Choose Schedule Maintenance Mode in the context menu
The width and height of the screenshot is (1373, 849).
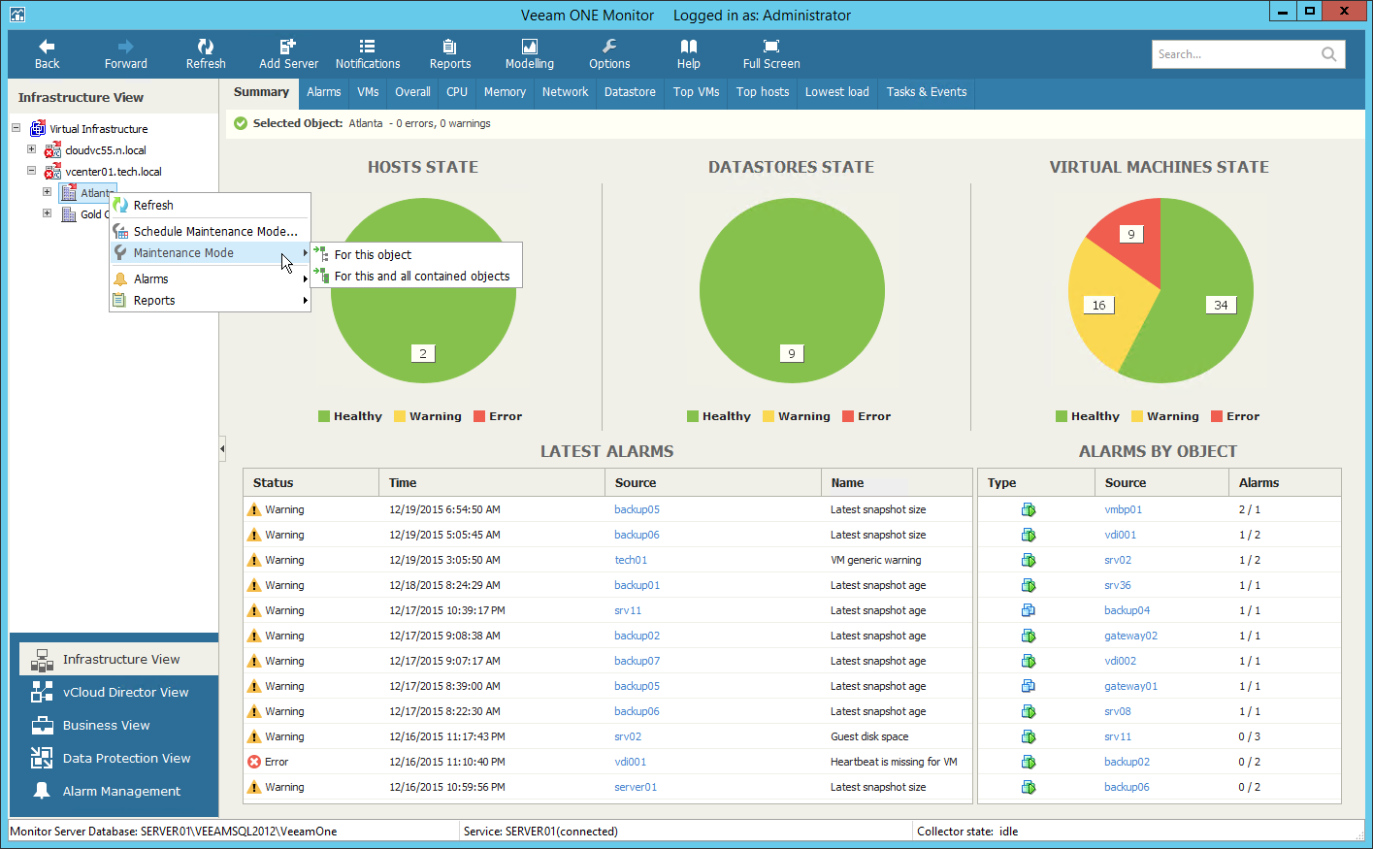click(x=211, y=232)
